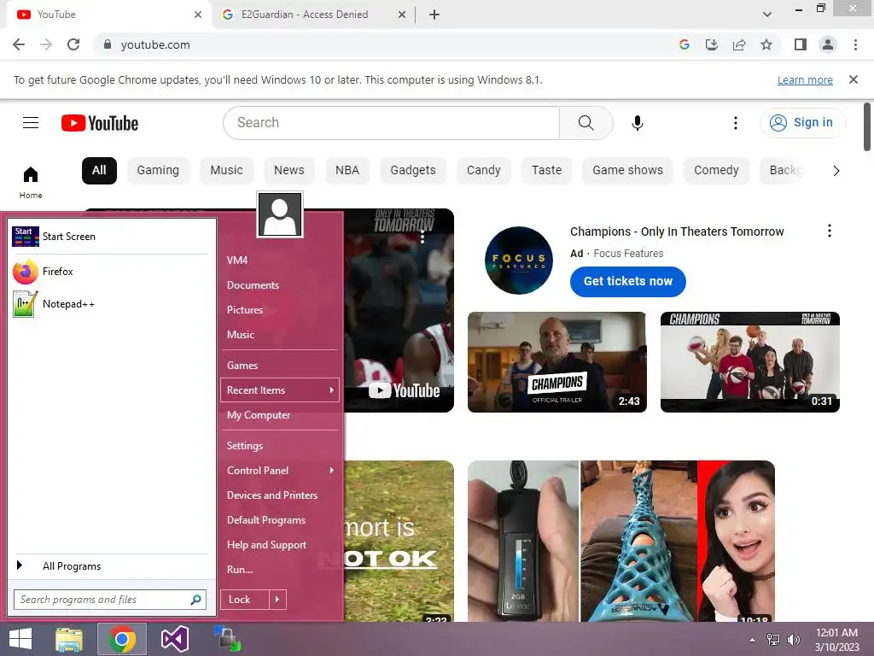Click Get tickets now button
This screenshot has height=656, width=874.
627,282
